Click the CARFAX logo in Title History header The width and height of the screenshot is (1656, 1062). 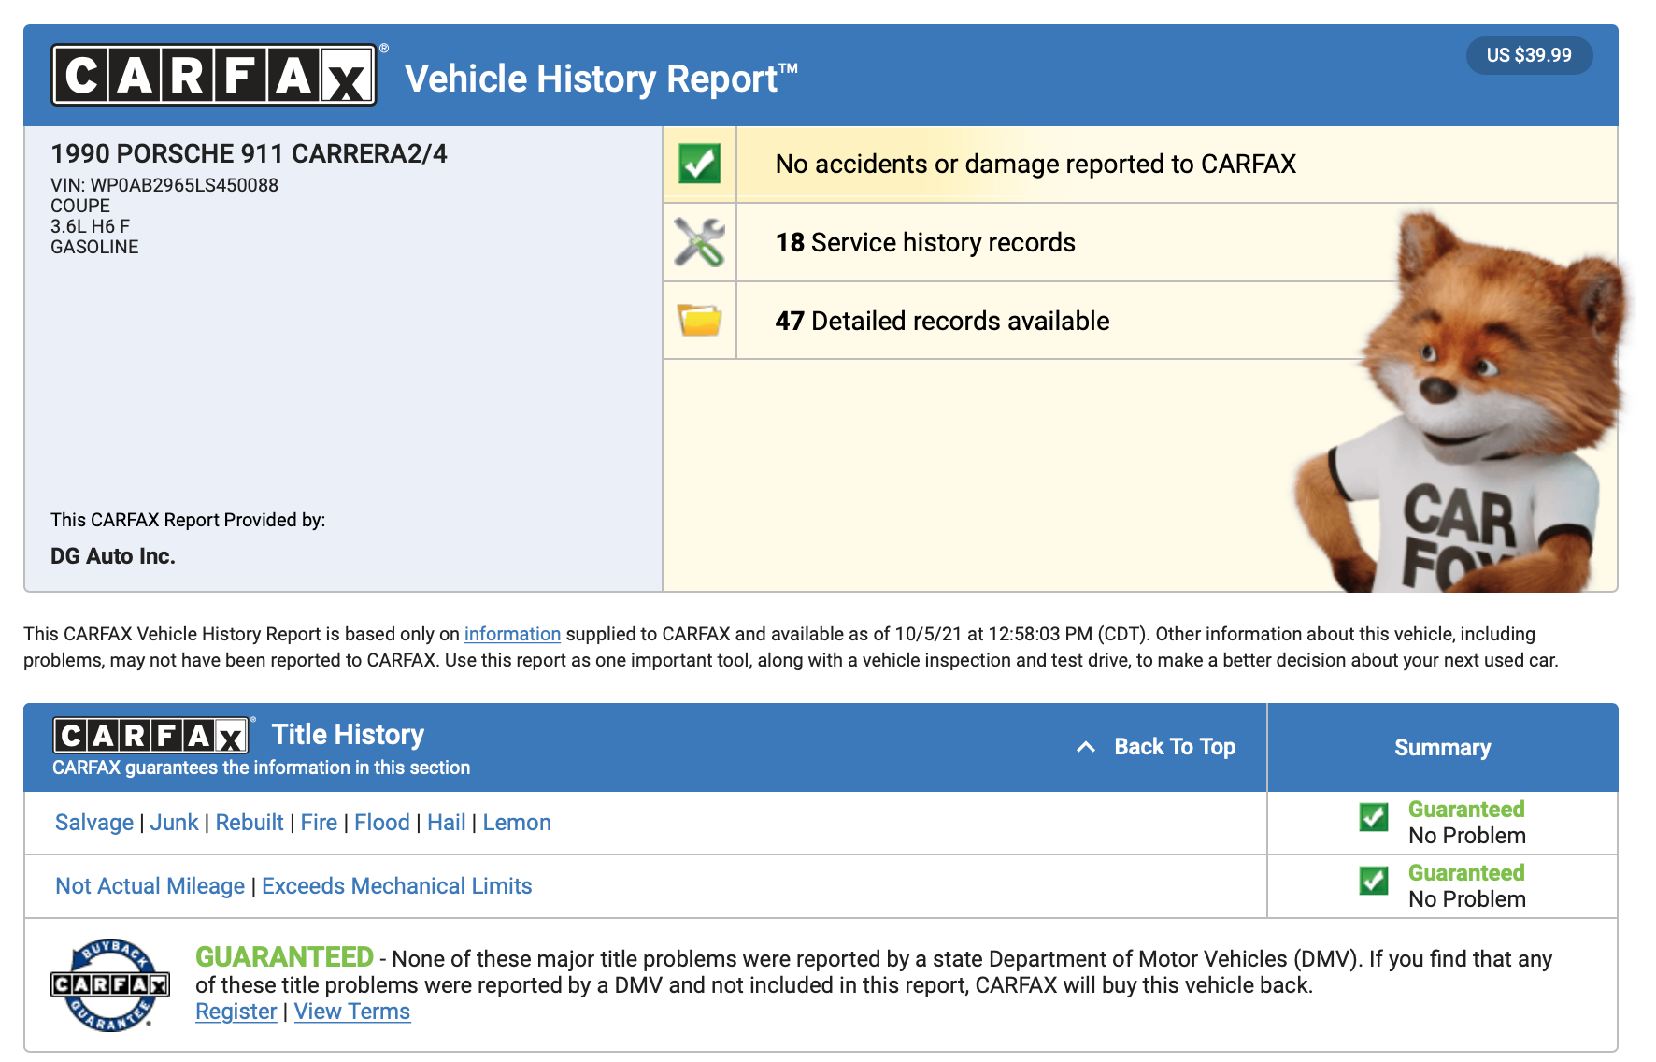(150, 736)
